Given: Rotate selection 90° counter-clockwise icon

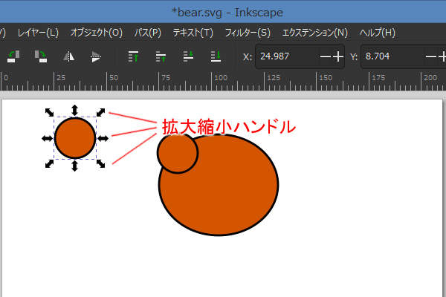Looking at the screenshot, I should pyautogui.click(x=13, y=56).
